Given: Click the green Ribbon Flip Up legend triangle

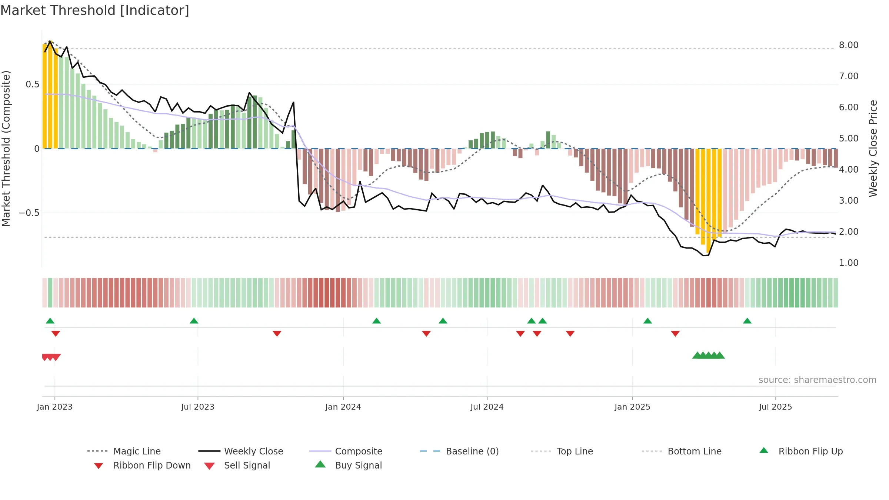Looking at the screenshot, I should [x=764, y=450].
